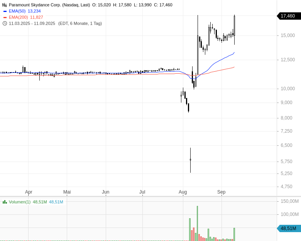
Task: Click the blue 48,51M volume axis tag
Action: click(x=289, y=228)
